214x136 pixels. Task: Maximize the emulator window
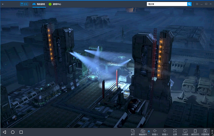point(206,4)
